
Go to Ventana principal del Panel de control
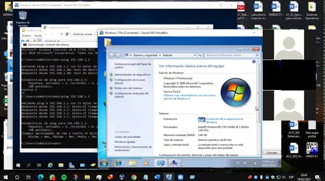[133, 66]
